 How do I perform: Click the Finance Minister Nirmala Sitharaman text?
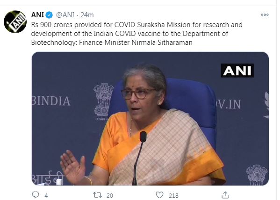tap(136, 43)
